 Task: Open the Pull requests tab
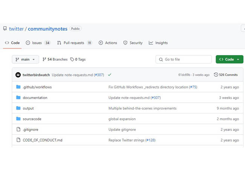coord(74,43)
